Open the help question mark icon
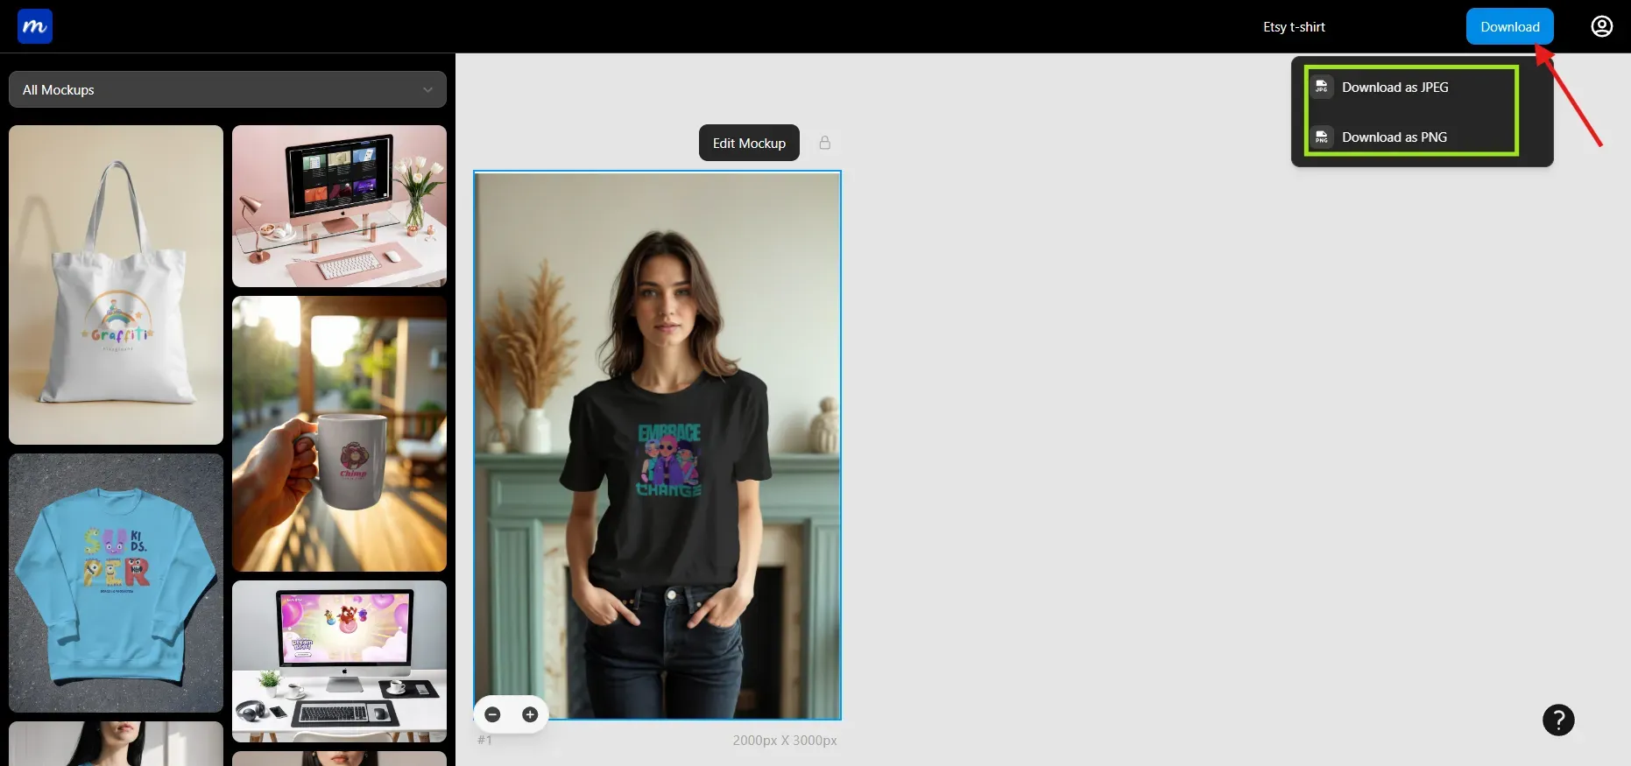This screenshot has width=1631, height=766. click(1557, 720)
